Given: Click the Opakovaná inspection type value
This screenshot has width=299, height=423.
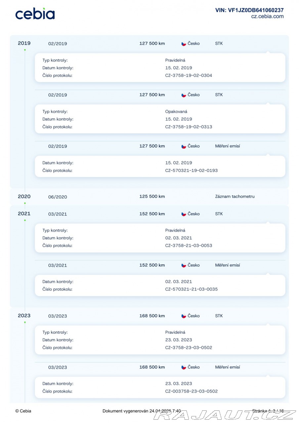Looking at the screenshot, I should [x=176, y=112].
